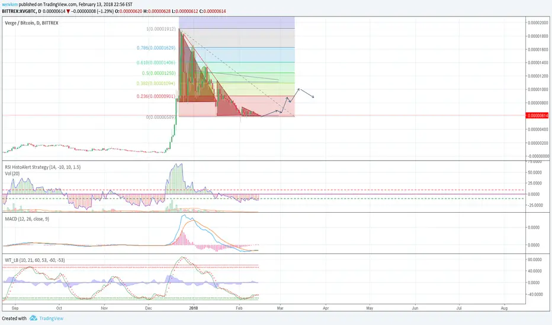The height and width of the screenshot is (325, 552).
Task: Click the WT_LB indicator label
Action: 35,260
